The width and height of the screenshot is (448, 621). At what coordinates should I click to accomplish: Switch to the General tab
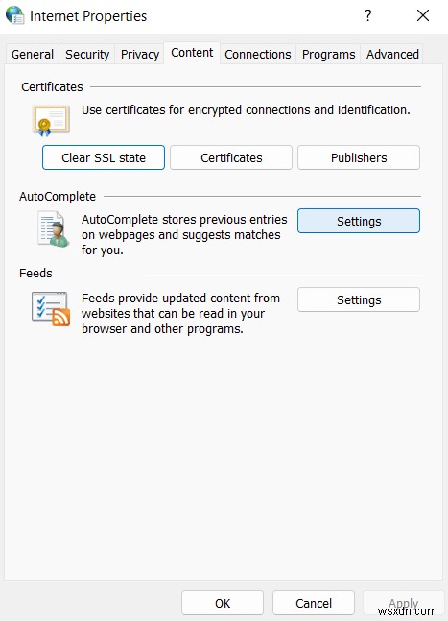pyautogui.click(x=33, y=54)
